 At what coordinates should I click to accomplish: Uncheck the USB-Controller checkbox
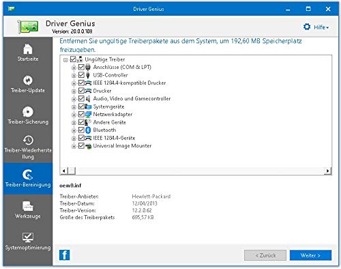click(x=81, y=74)
